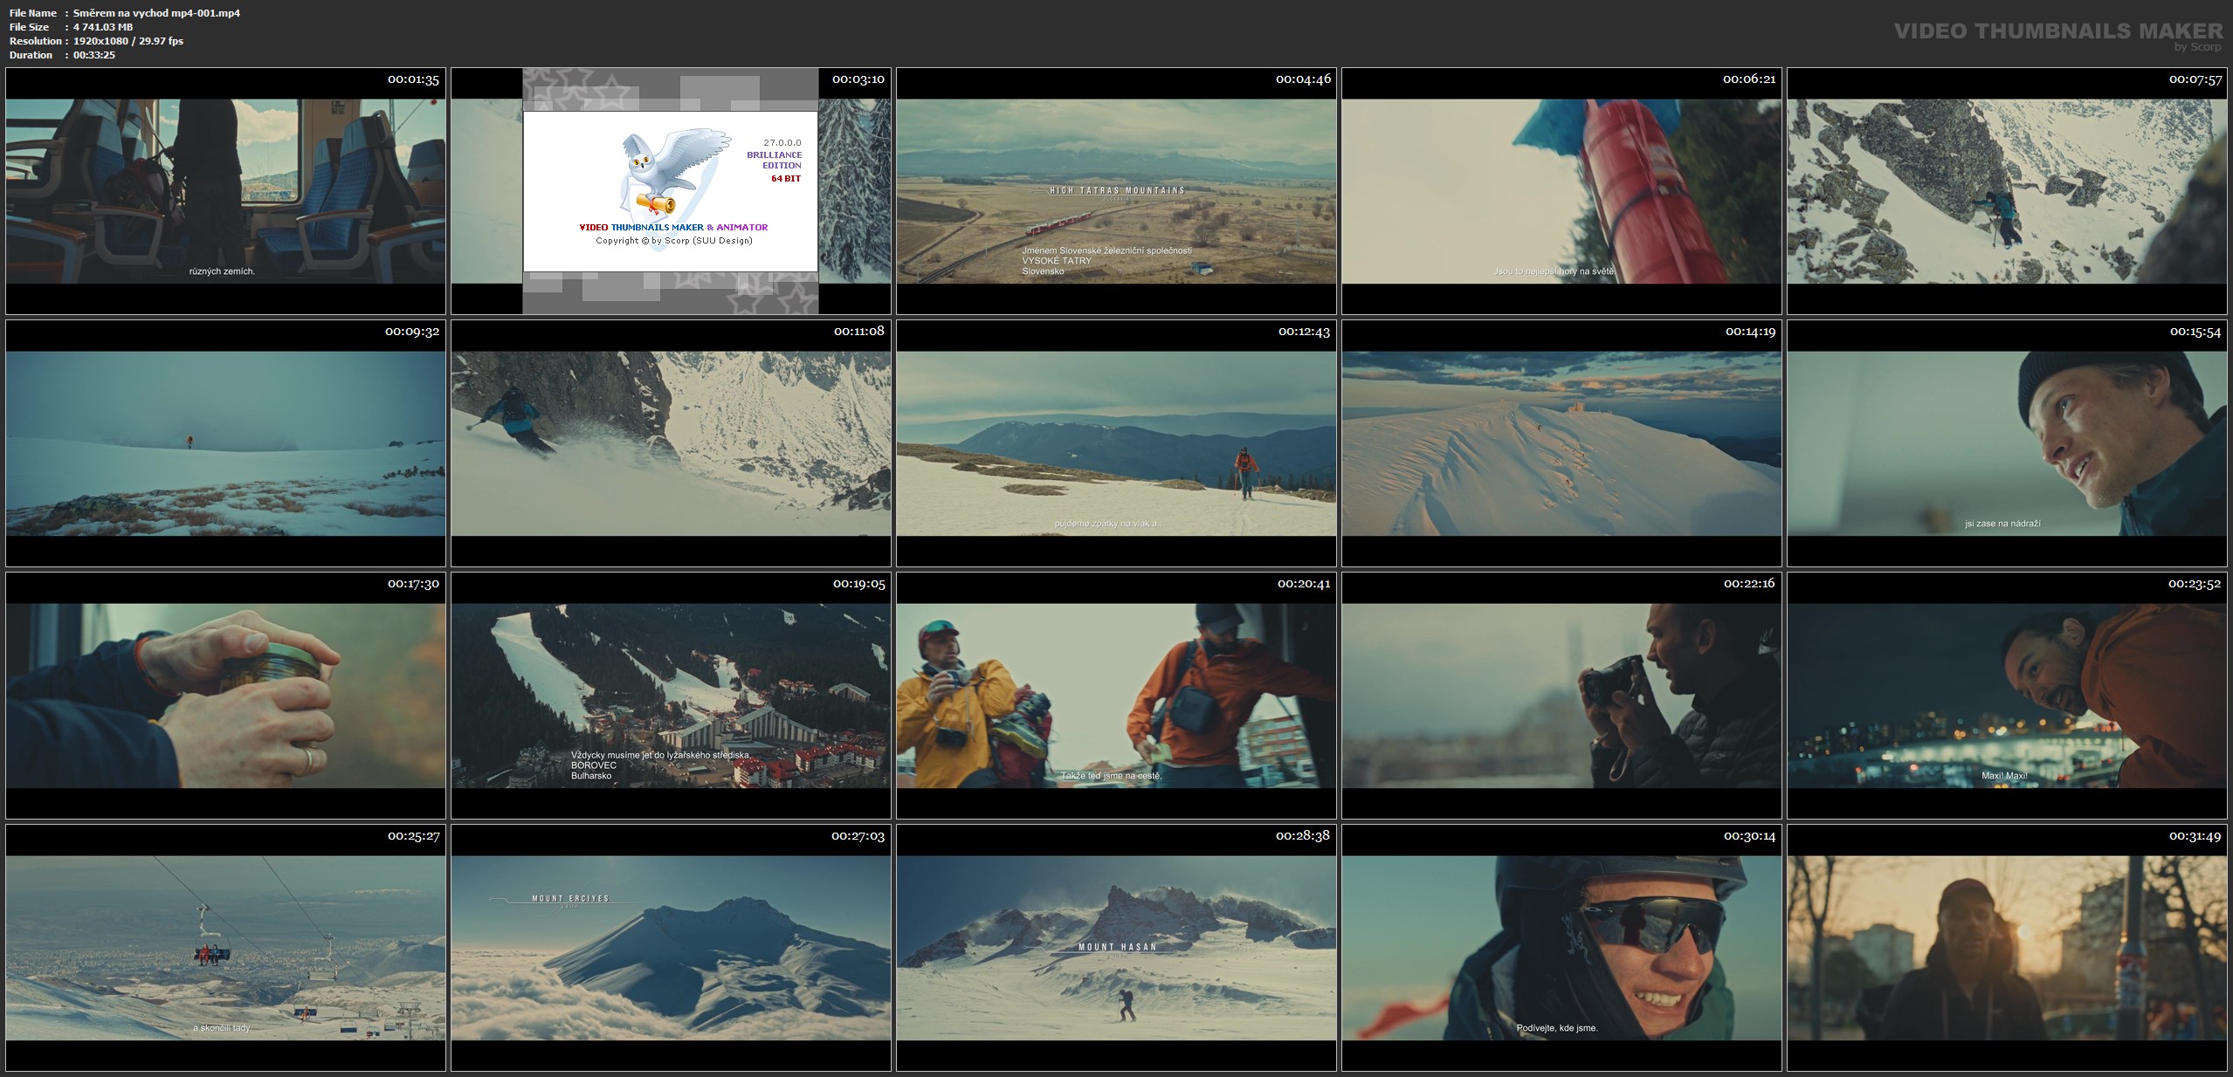The width and height of the screenshot is (2233, 1077).
Task: Select the foggy snowfield thumbnail at 00:09:32
Action: pyautogui.click(x=225, y=443)
